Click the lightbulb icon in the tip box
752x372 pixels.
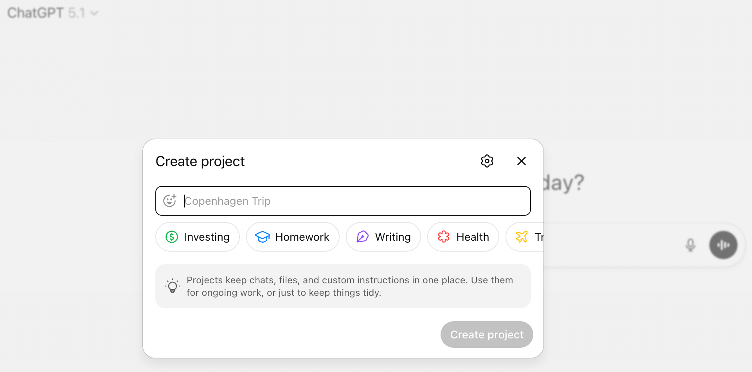[172, 286]
